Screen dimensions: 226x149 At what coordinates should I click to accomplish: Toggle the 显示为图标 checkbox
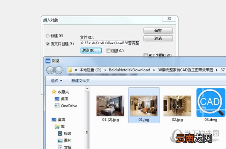tap(145, 55)
